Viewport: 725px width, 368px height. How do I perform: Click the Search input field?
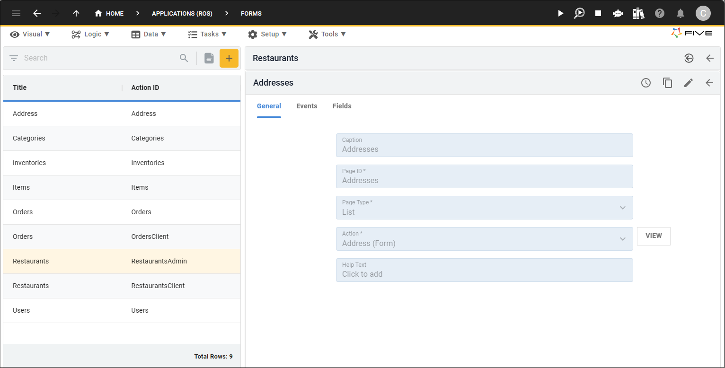click(99, 58)
